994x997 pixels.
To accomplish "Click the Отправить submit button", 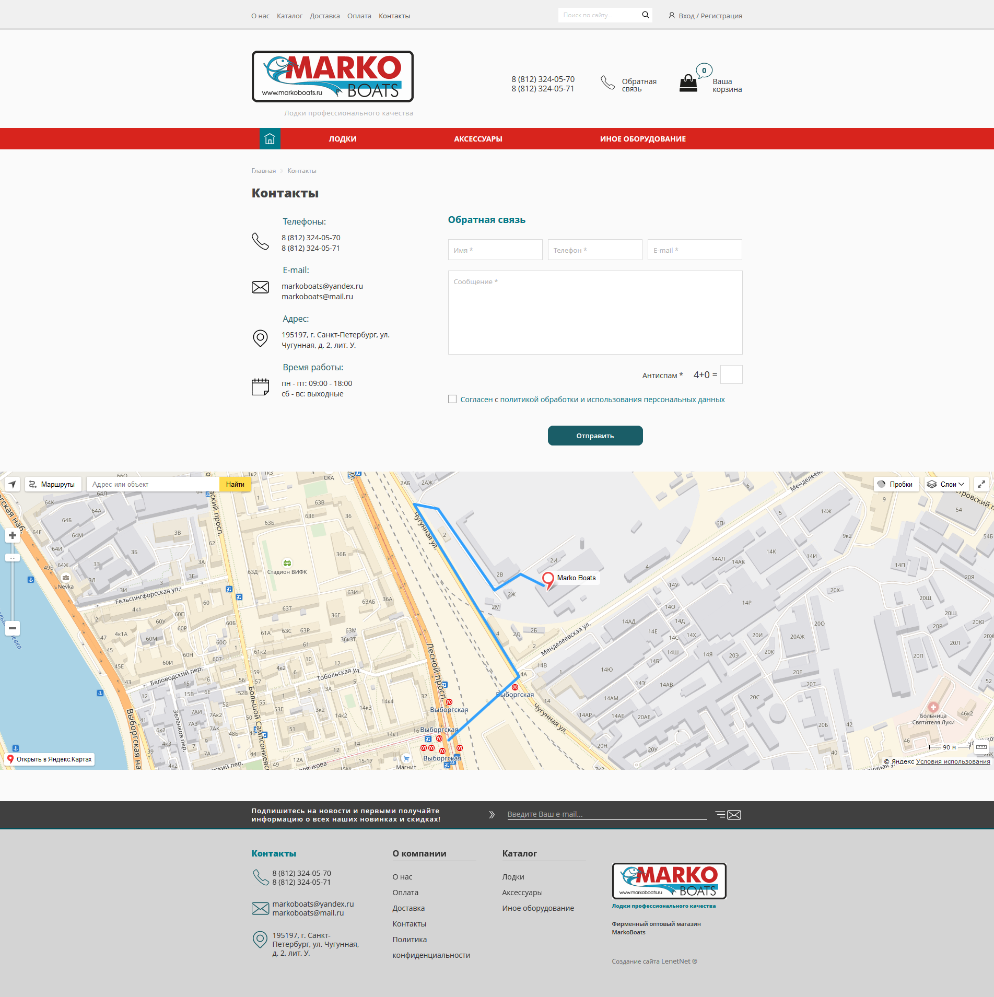I will point(595,436).
